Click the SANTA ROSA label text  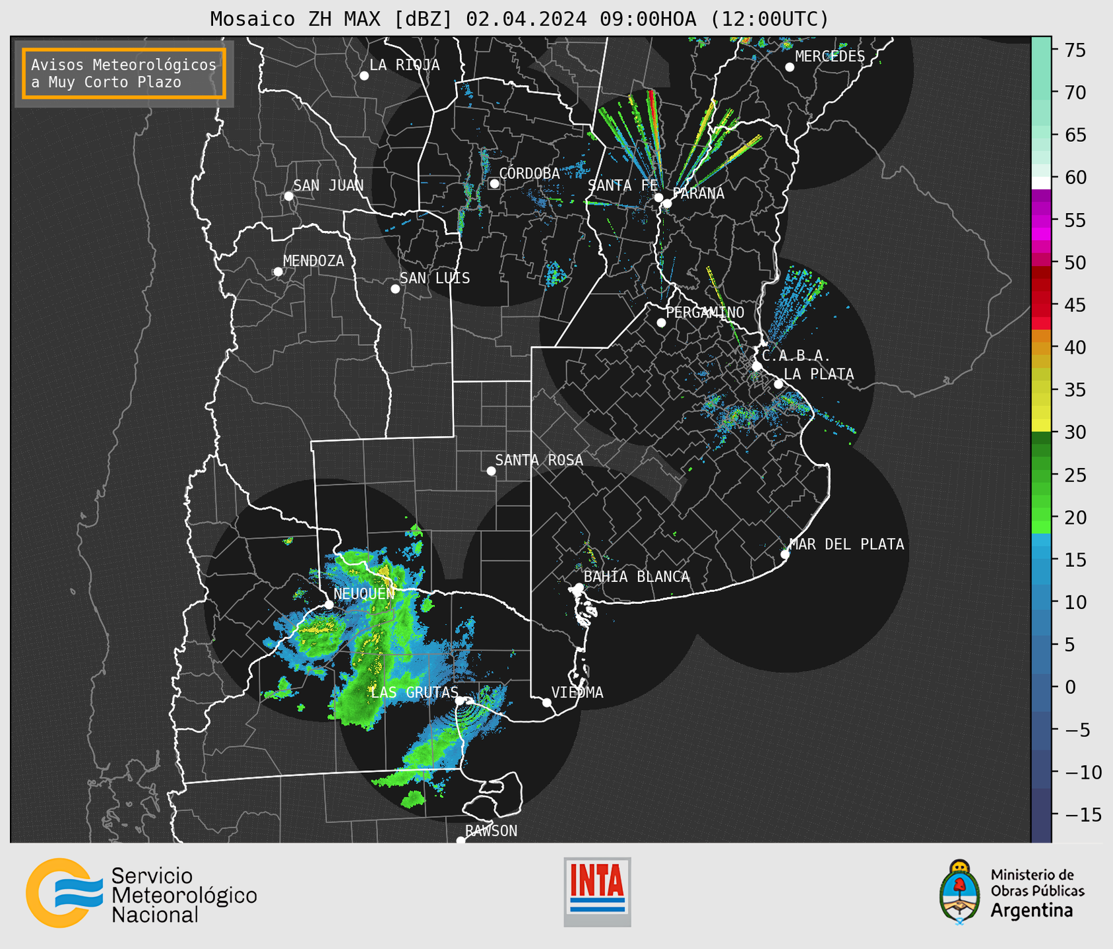point(539,460)
